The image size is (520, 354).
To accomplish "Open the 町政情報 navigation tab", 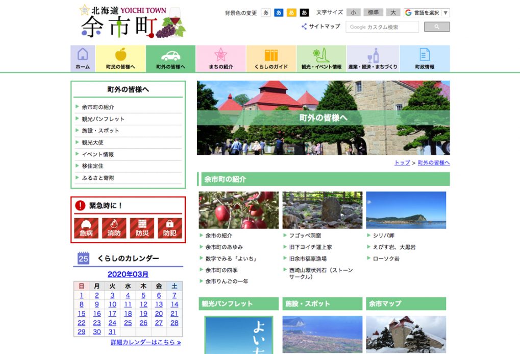I will [x=425, y=58].
